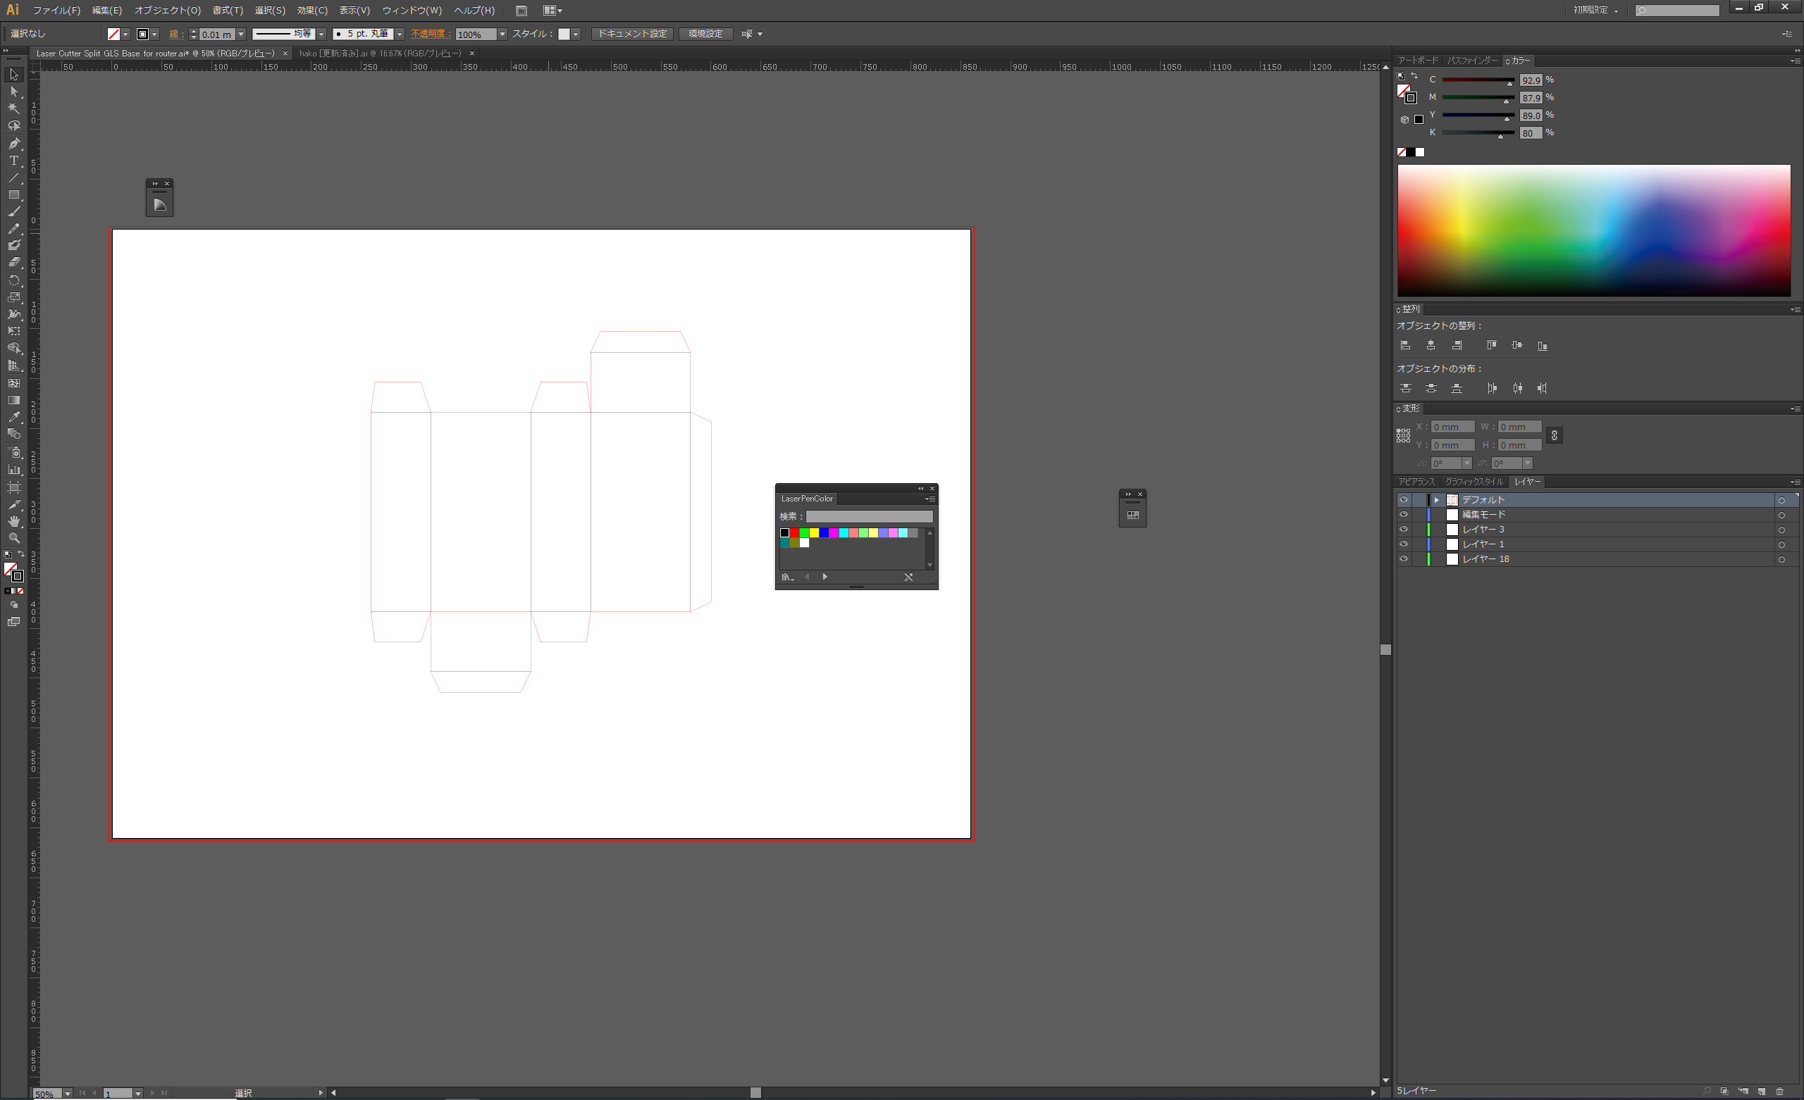Hide the 編集モード layer
Viewport: 1804px width, 1100px height.
1404,515
